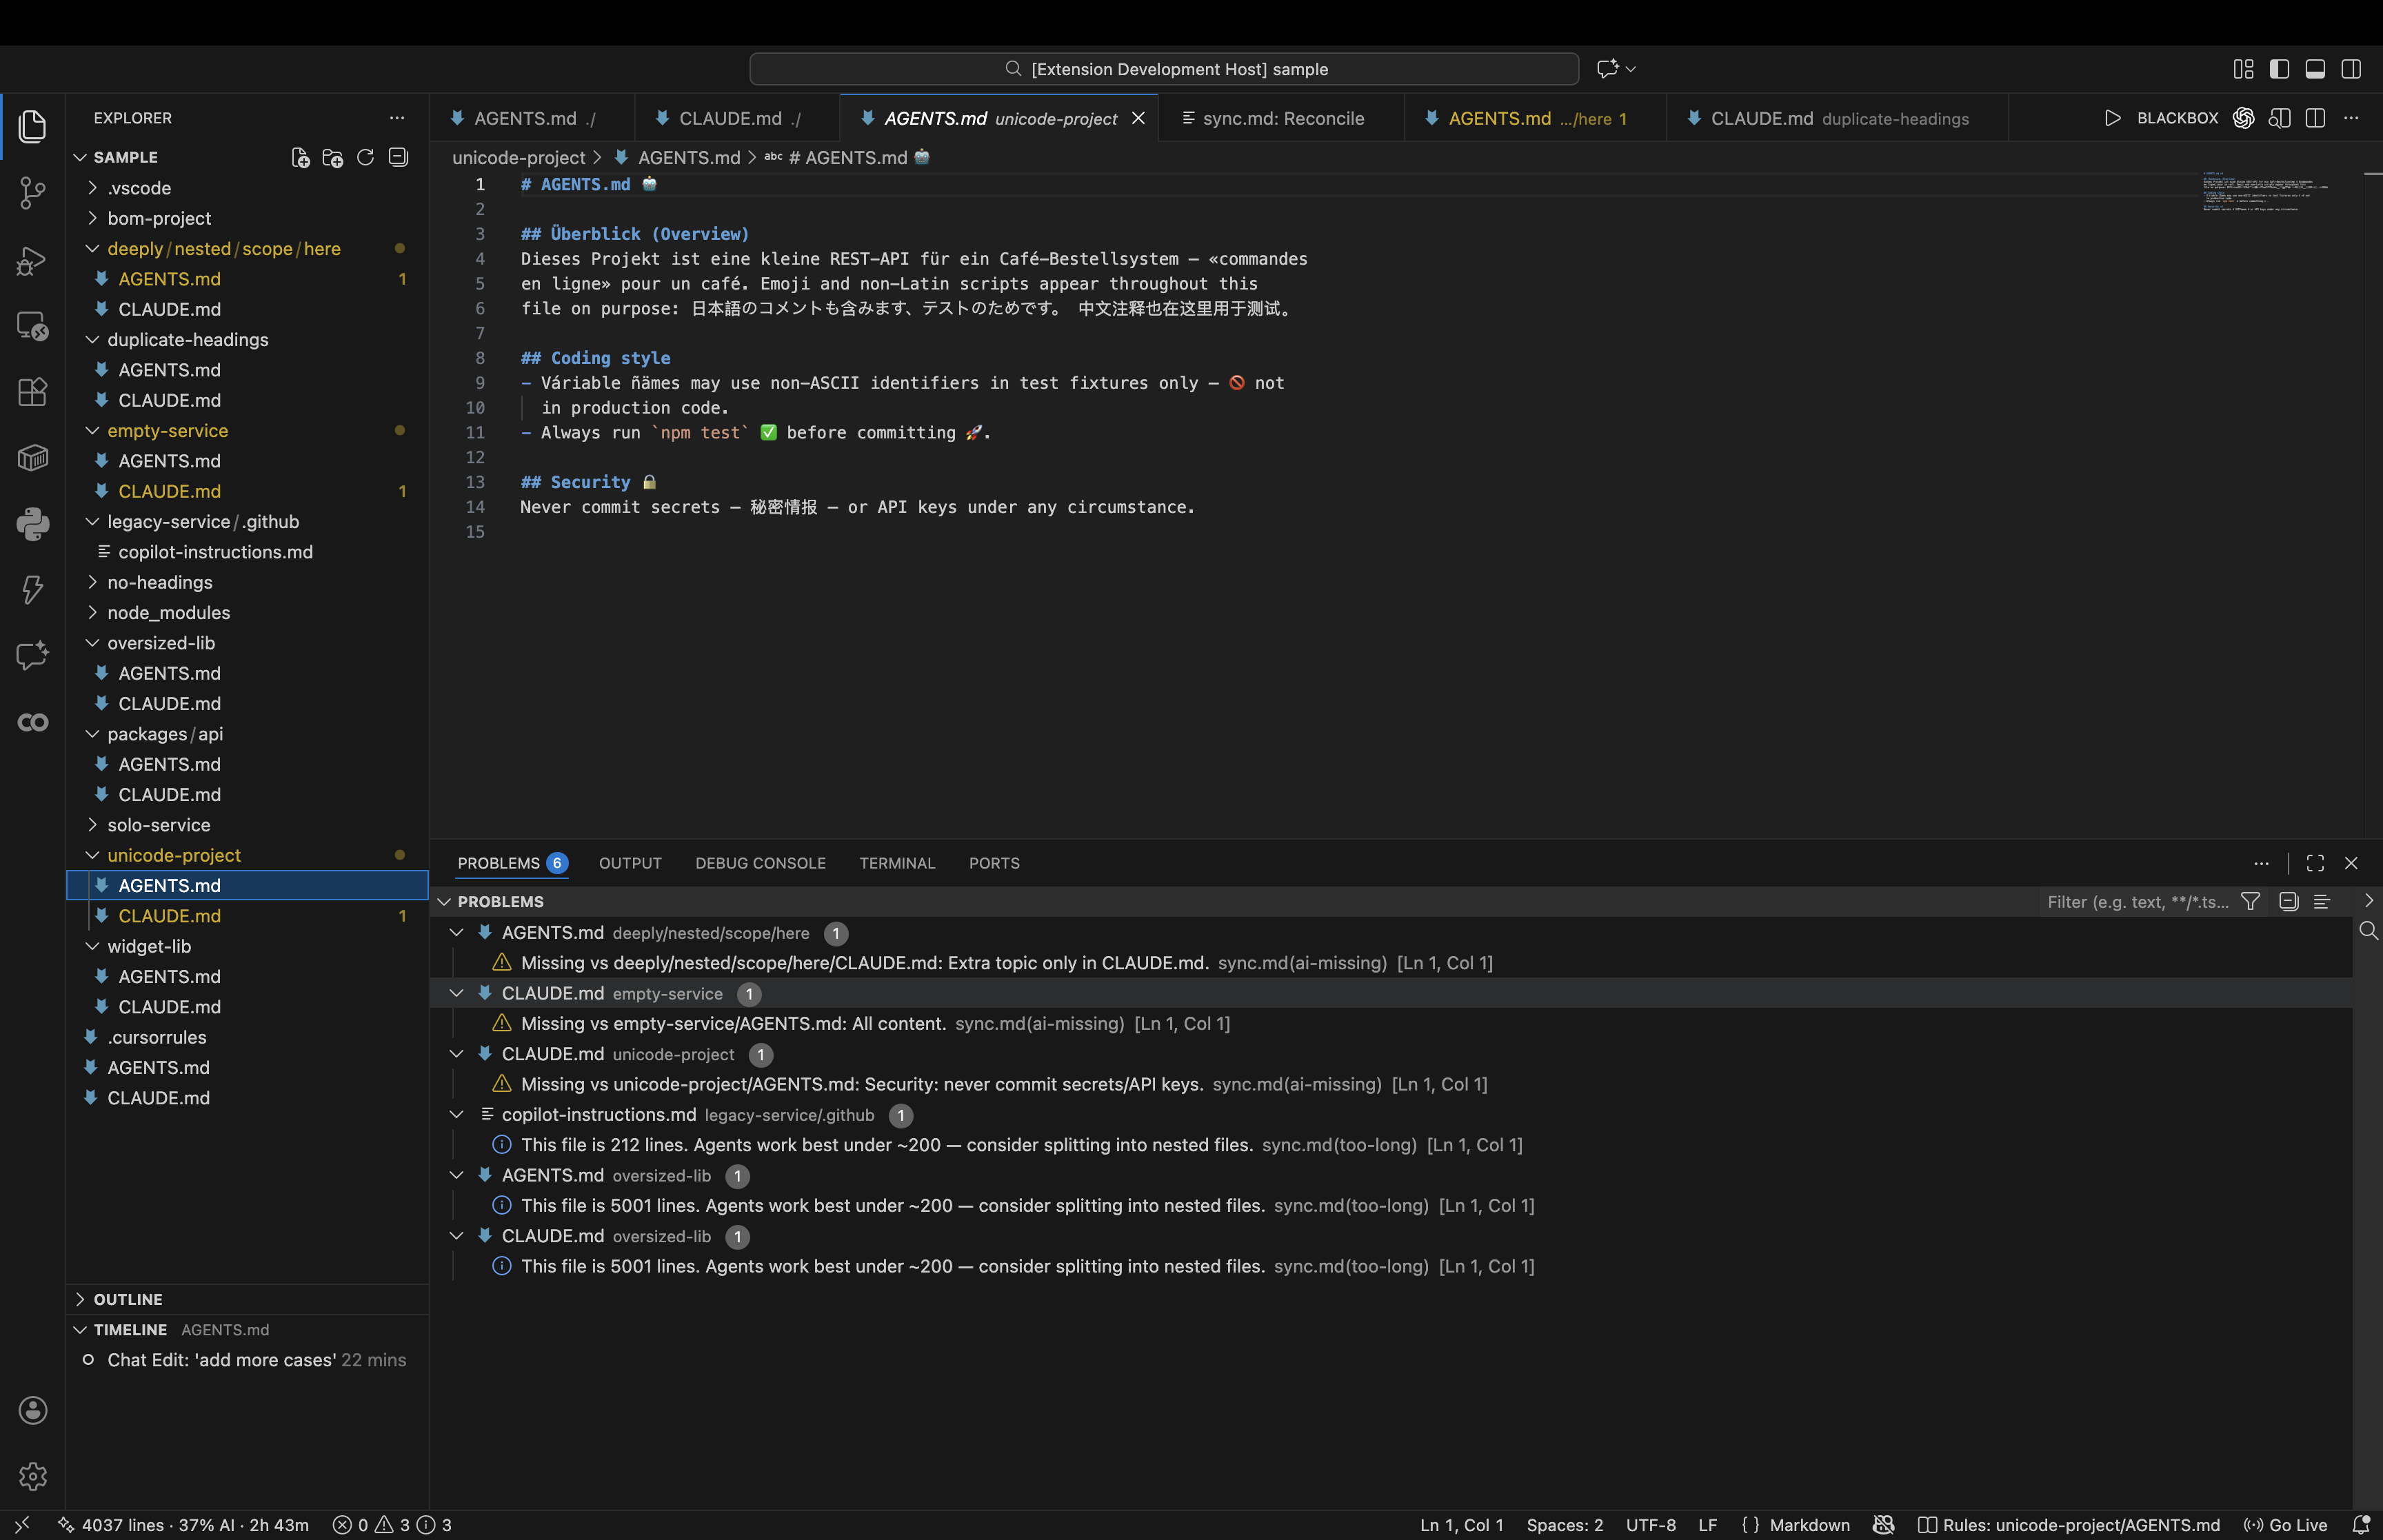This screenshot has width=2383, height=1540.
Task: Click the command center search box
Action: [1164, 68]
